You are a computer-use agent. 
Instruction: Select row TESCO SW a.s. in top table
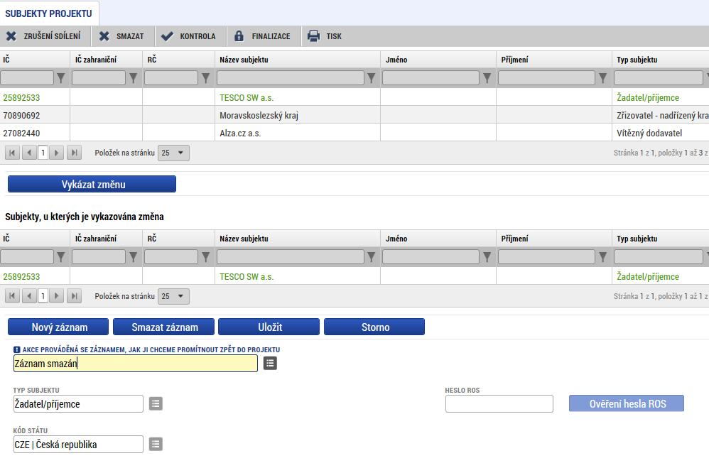354,97
